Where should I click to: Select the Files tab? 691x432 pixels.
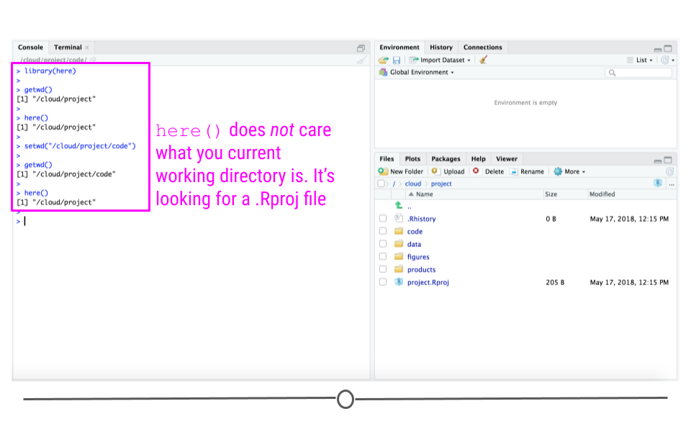387,158
